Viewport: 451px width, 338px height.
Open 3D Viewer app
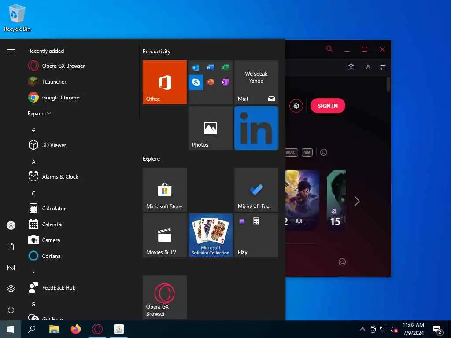(x=48, y=145)
